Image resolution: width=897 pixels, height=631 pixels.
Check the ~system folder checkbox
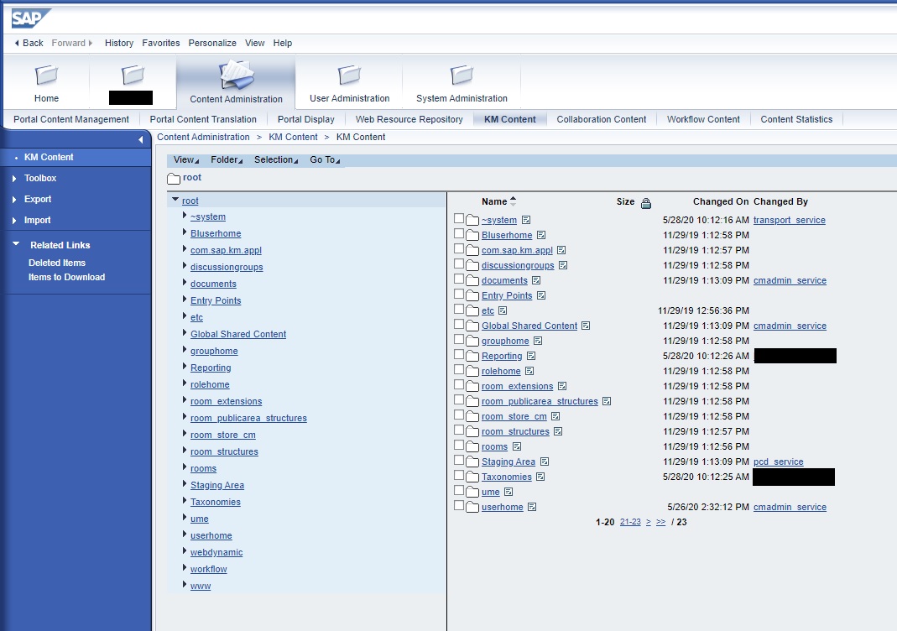[459, 218]
